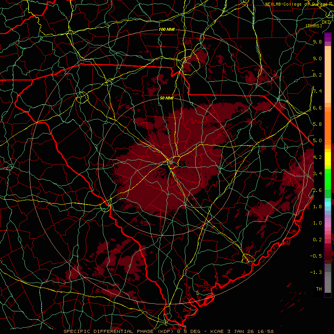This screenshot has height=334, width=334.
Task: Click the 9.8 value on color scale
Action: pyautogui.click(x=317, y=42)
